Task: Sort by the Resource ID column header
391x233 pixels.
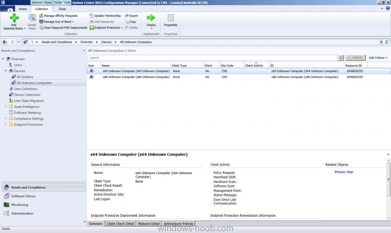Action: [356, 65]
